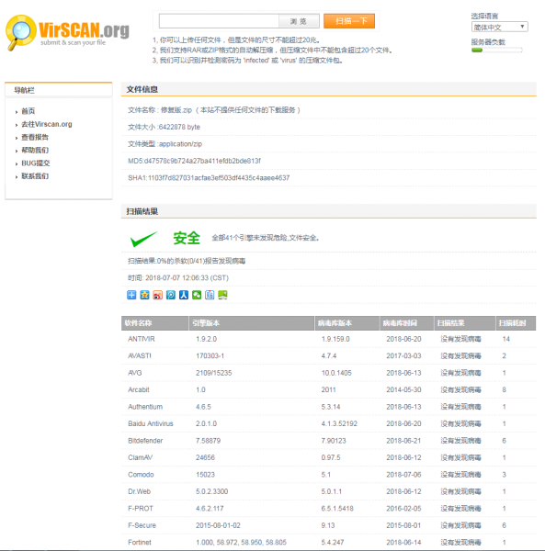Select the AVG row name
This screenshot has height=551, width=545.
coord(135,373)
